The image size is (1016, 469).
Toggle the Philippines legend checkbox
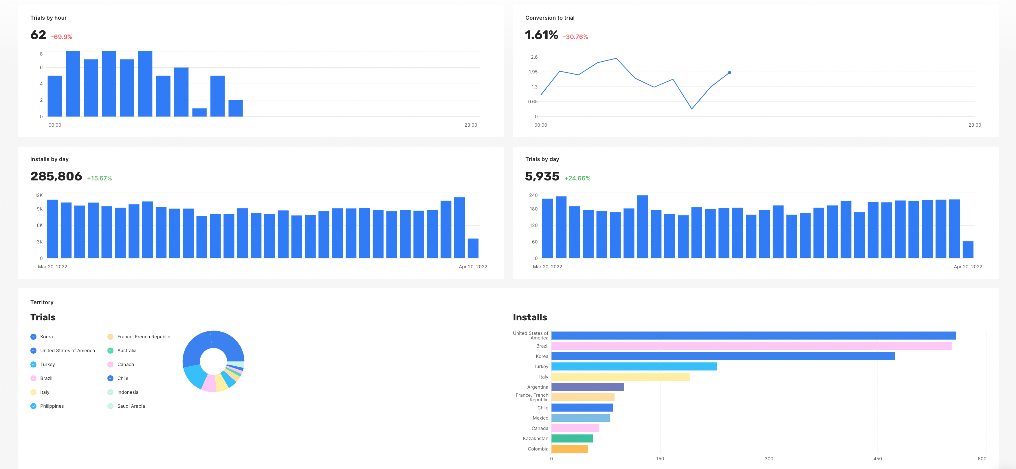pos(34,406)
